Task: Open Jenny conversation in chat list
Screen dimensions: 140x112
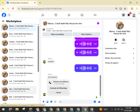Action: (19, 74)
